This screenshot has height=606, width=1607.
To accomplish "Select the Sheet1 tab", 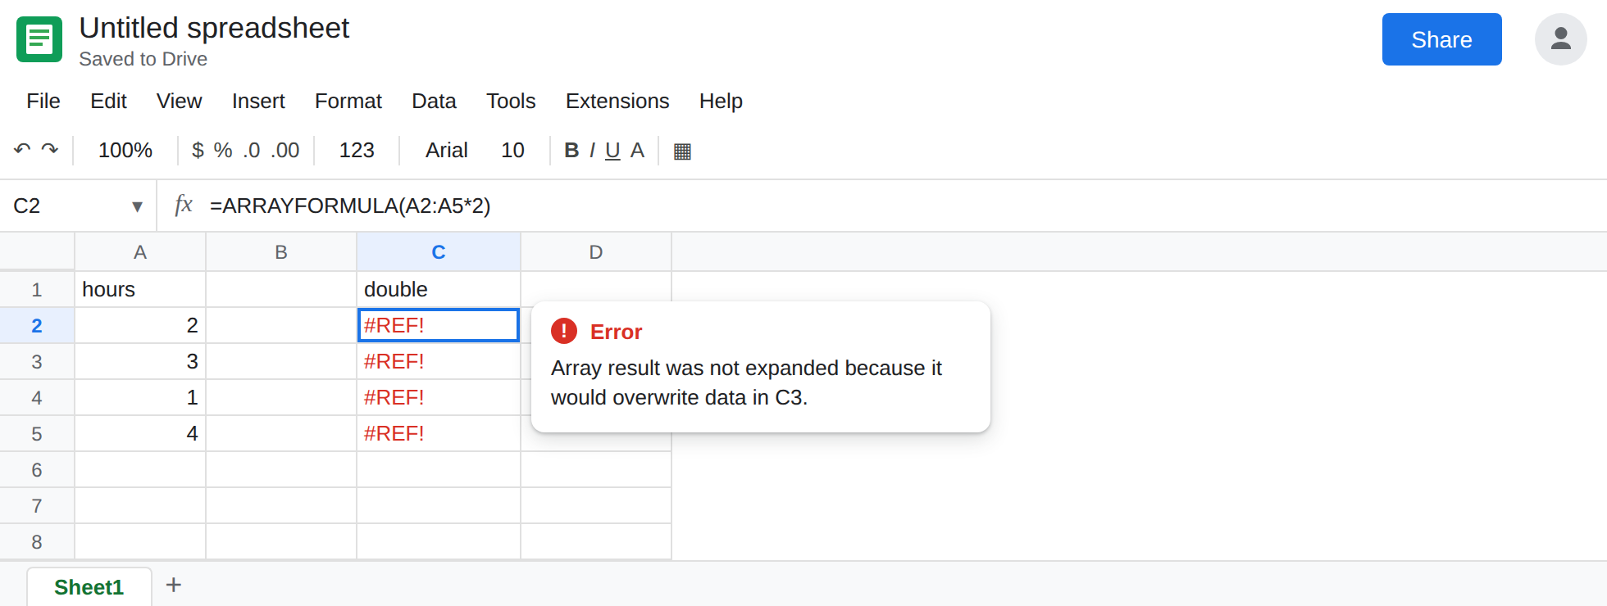I will 89,587.
